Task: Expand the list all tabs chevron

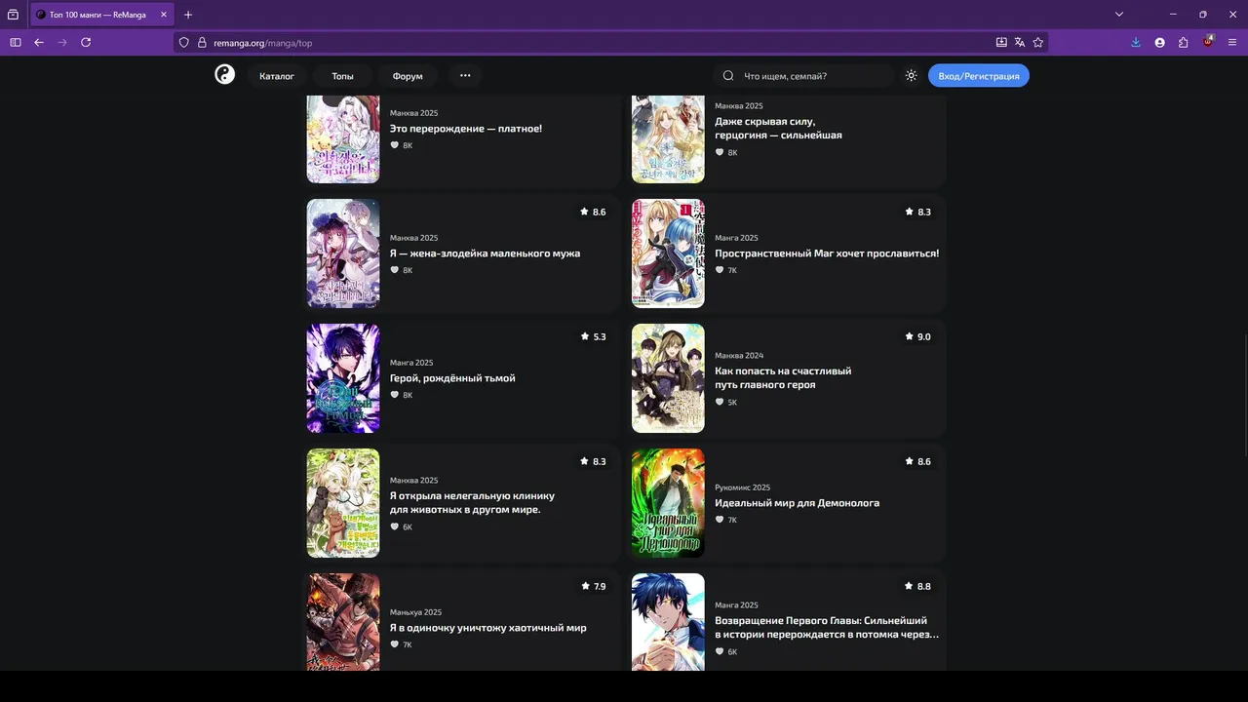Action: [1119, 15]
